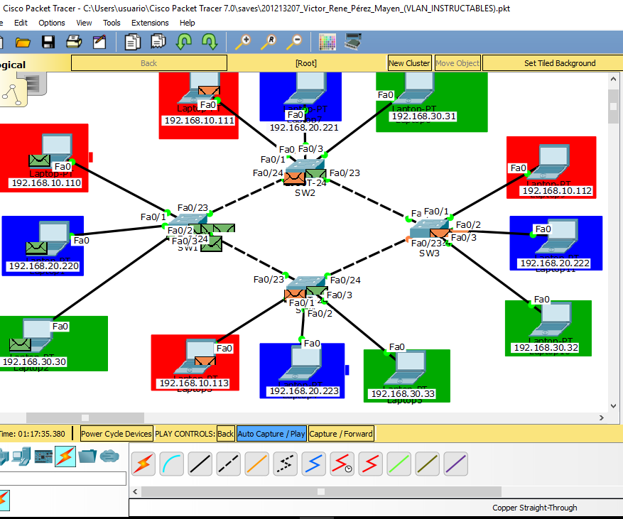Step back with play controls Back

[225, 434]
